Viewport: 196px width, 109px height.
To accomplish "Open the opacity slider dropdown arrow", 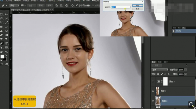I will (x=186, y=70).
